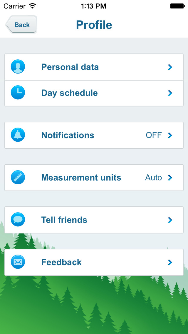Open Feedback via its chevron arrow
The width and height of the screenshot is (188, 334).
170,262
